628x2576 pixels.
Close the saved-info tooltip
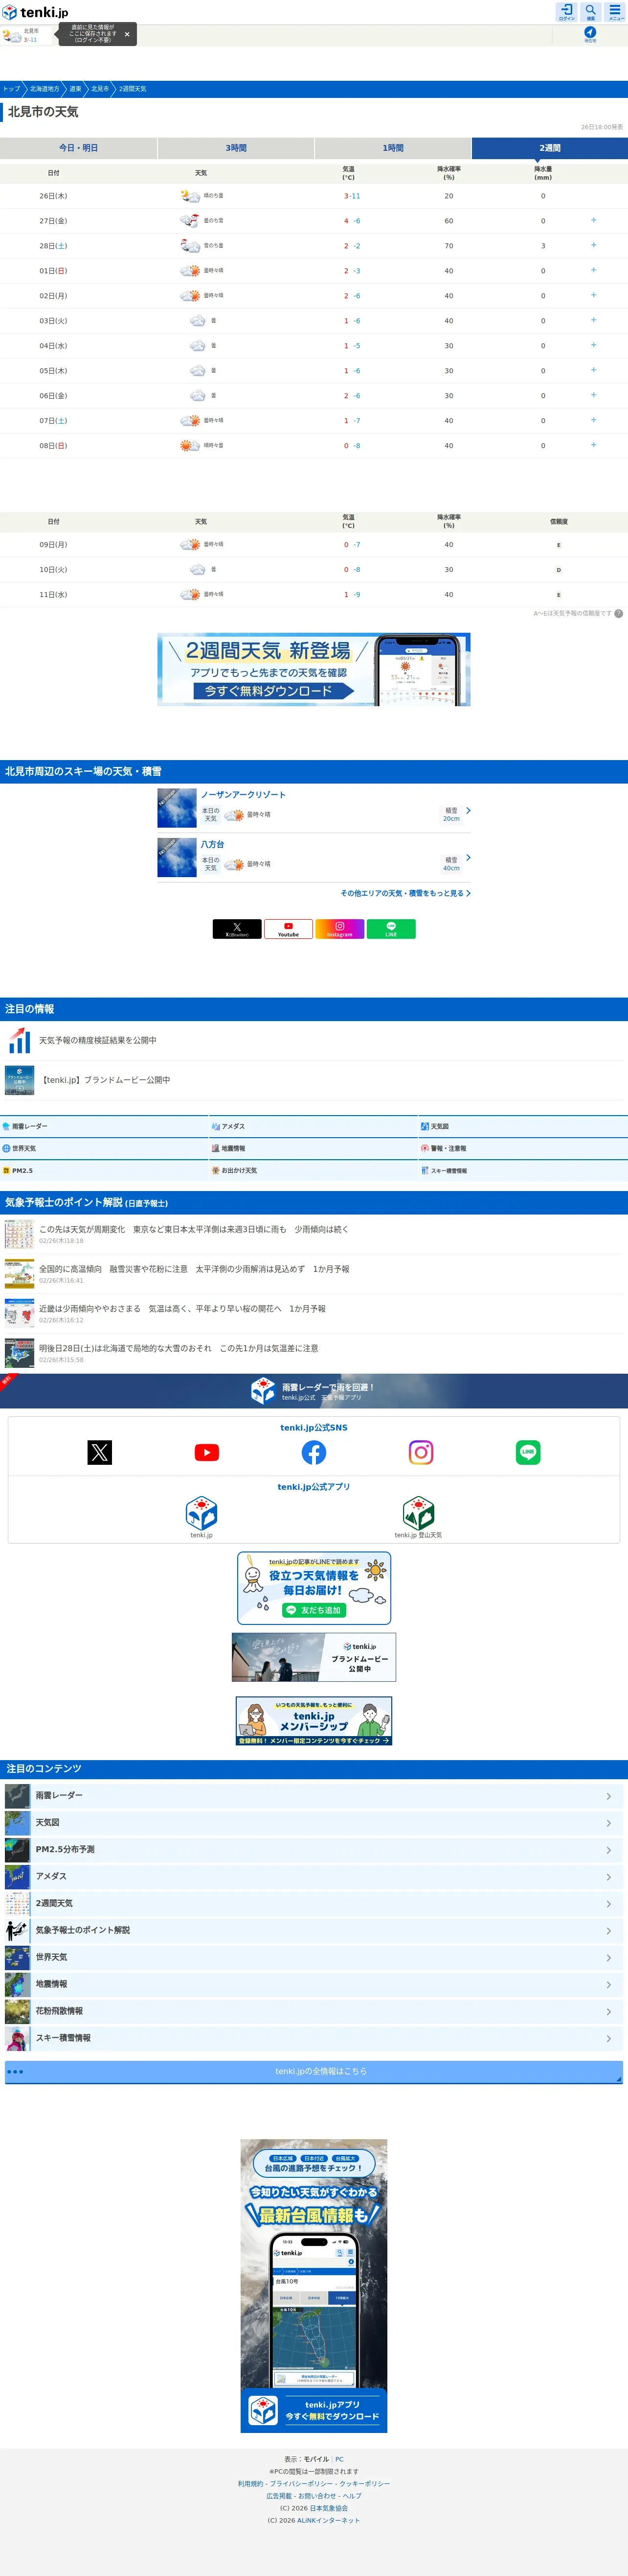pyautogui.click(x=127, y=34)
